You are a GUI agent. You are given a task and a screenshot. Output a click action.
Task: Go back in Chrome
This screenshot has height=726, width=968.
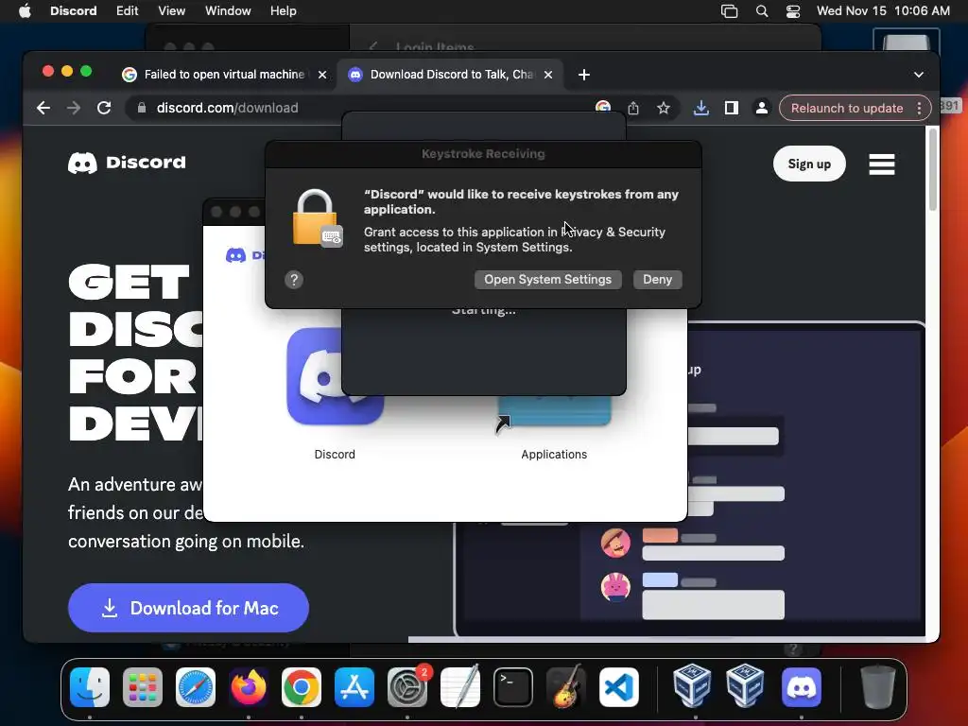43,108
